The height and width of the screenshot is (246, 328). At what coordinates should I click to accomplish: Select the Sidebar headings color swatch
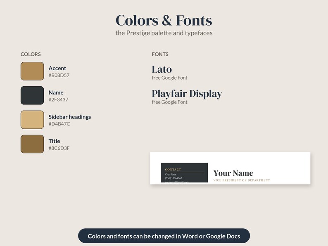click(x=32, y=120)
